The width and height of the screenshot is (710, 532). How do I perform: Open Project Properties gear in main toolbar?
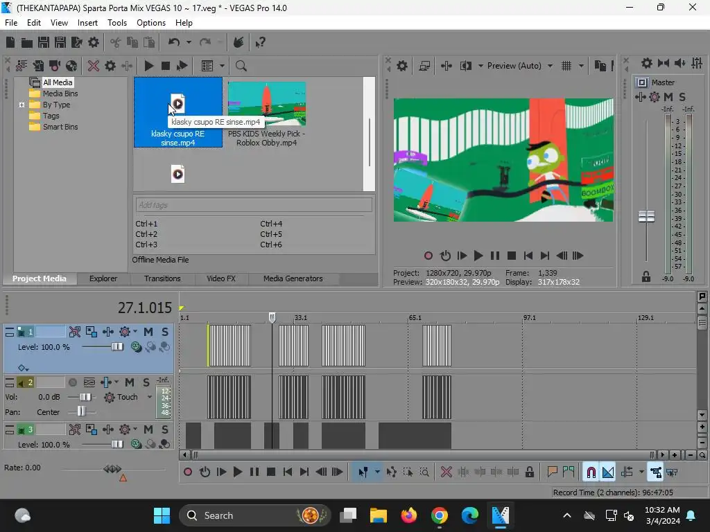click(94, 42)
